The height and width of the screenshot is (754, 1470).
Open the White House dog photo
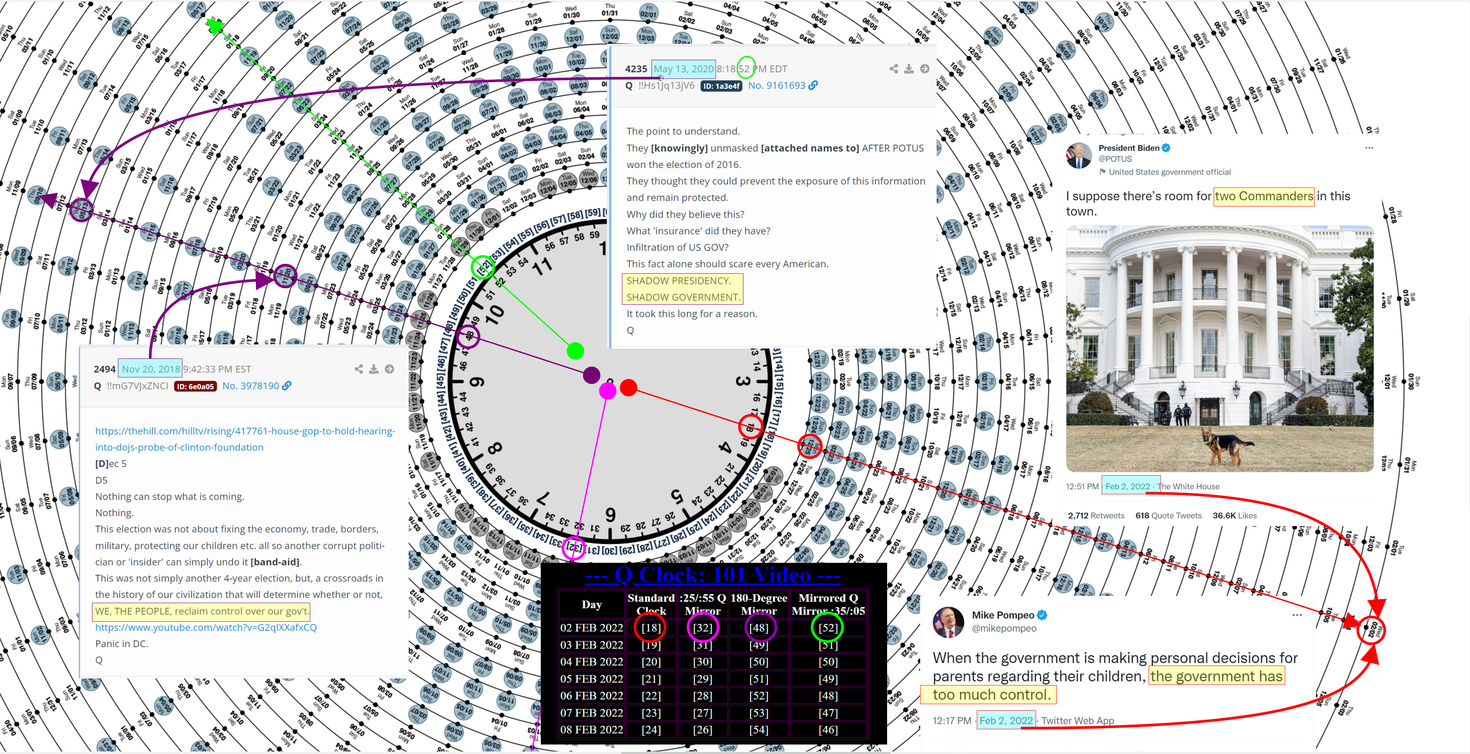[1219, 349]
